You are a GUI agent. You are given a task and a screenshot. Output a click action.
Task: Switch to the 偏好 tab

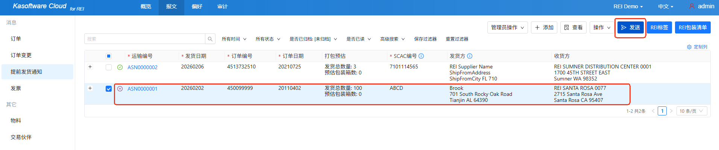pos(197,6)
